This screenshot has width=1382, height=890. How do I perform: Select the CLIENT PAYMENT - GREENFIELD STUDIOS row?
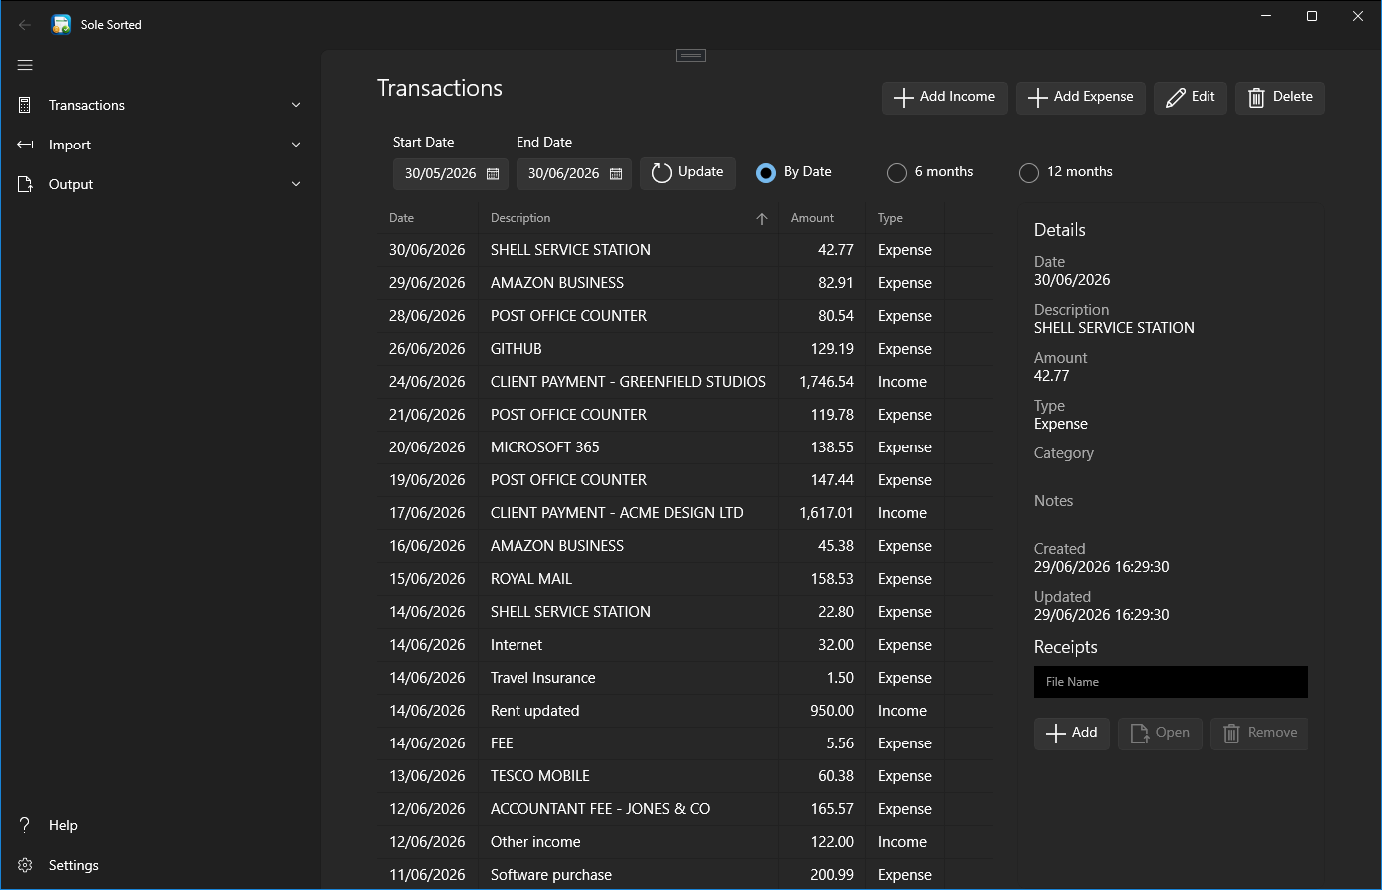[x=683, y=382]
